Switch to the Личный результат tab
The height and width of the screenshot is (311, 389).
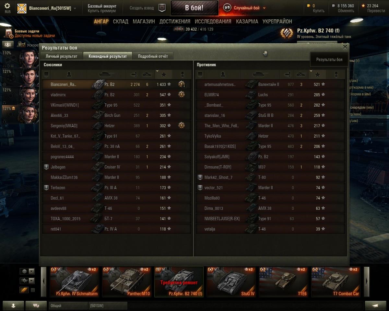[61, 56]
